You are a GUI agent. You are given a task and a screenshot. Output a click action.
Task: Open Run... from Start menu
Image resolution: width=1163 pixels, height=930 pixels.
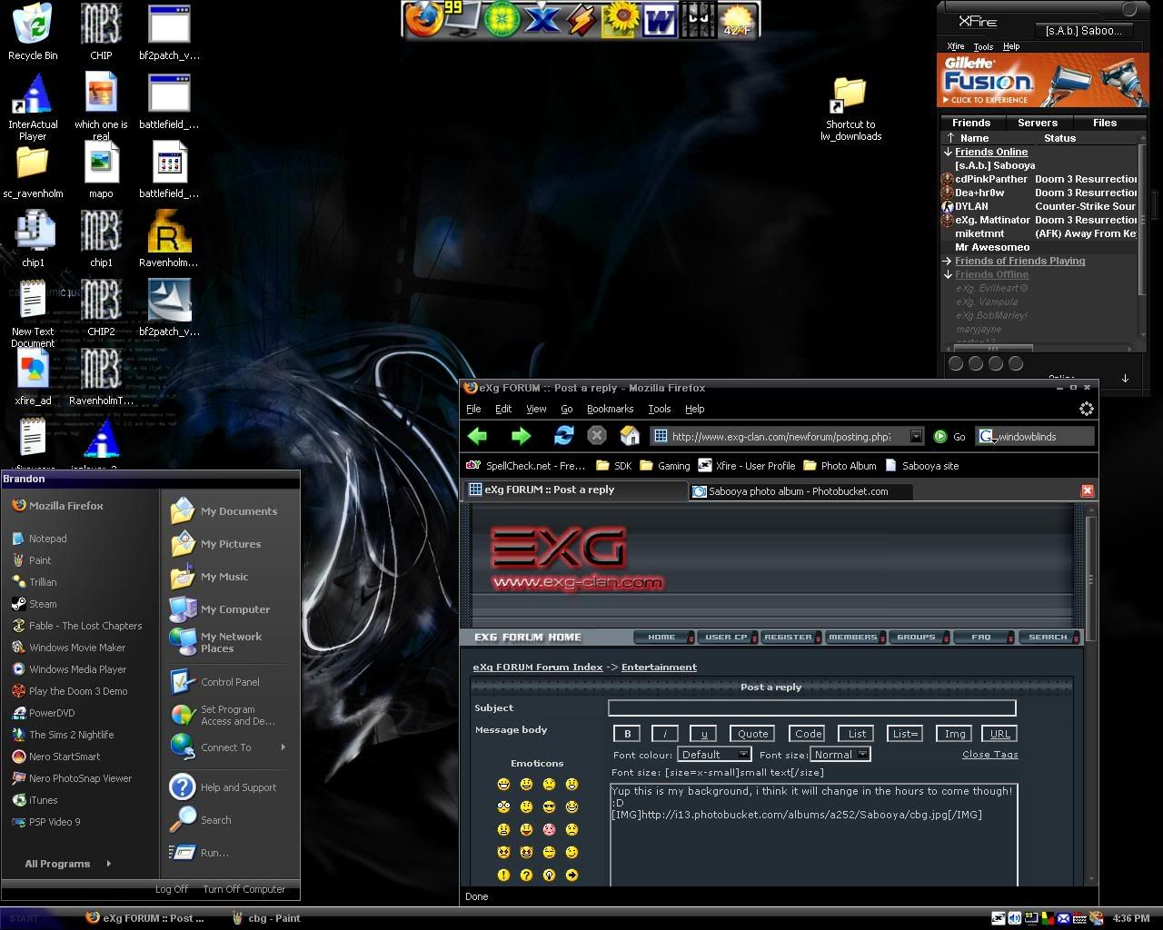click(200, 853)
